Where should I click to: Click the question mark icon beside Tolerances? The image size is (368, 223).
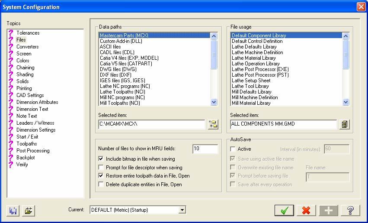pos(11,33)
